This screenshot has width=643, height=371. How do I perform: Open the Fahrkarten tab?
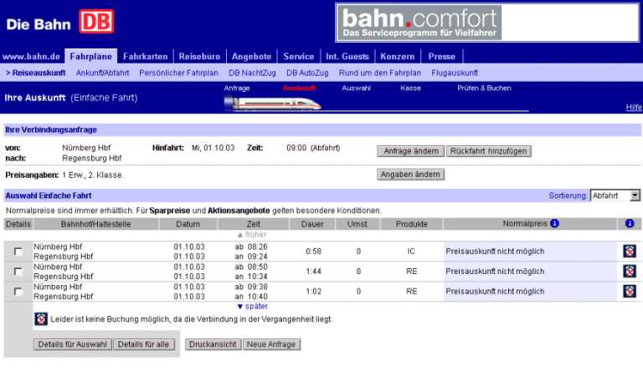point(145,57)
